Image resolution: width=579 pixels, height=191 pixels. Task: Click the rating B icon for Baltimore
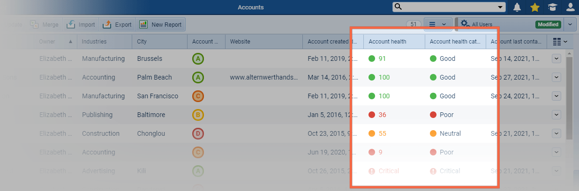point(198,115)
